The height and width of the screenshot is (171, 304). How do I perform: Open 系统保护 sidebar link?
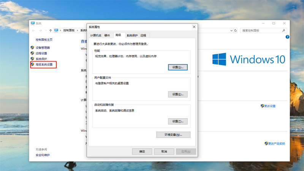click(x=41, y=59)
